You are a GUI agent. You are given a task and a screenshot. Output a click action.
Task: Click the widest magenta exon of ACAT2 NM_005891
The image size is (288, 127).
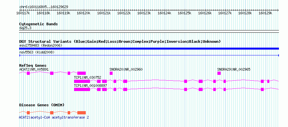click(82, 73)
